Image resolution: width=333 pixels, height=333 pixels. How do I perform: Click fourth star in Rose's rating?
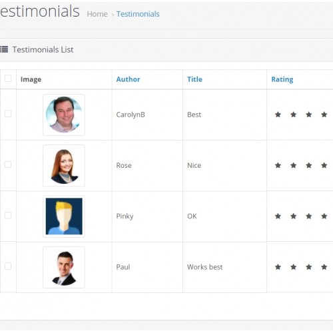click(x=324, y=165)
